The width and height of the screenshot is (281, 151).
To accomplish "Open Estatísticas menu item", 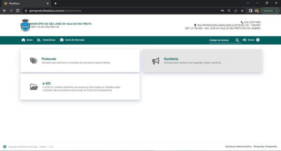I will [x=46, y=40].
